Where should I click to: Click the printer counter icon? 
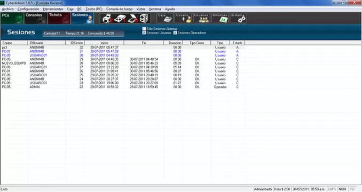pos(107,19)
